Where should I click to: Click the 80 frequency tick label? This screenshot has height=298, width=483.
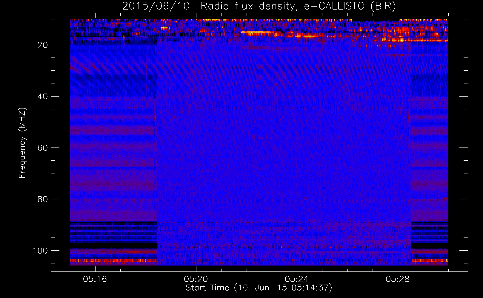coord(43,199)
